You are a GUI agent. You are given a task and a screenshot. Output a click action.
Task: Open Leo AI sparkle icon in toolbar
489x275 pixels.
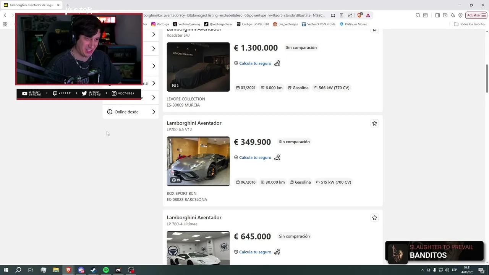[x=453, y=15]
